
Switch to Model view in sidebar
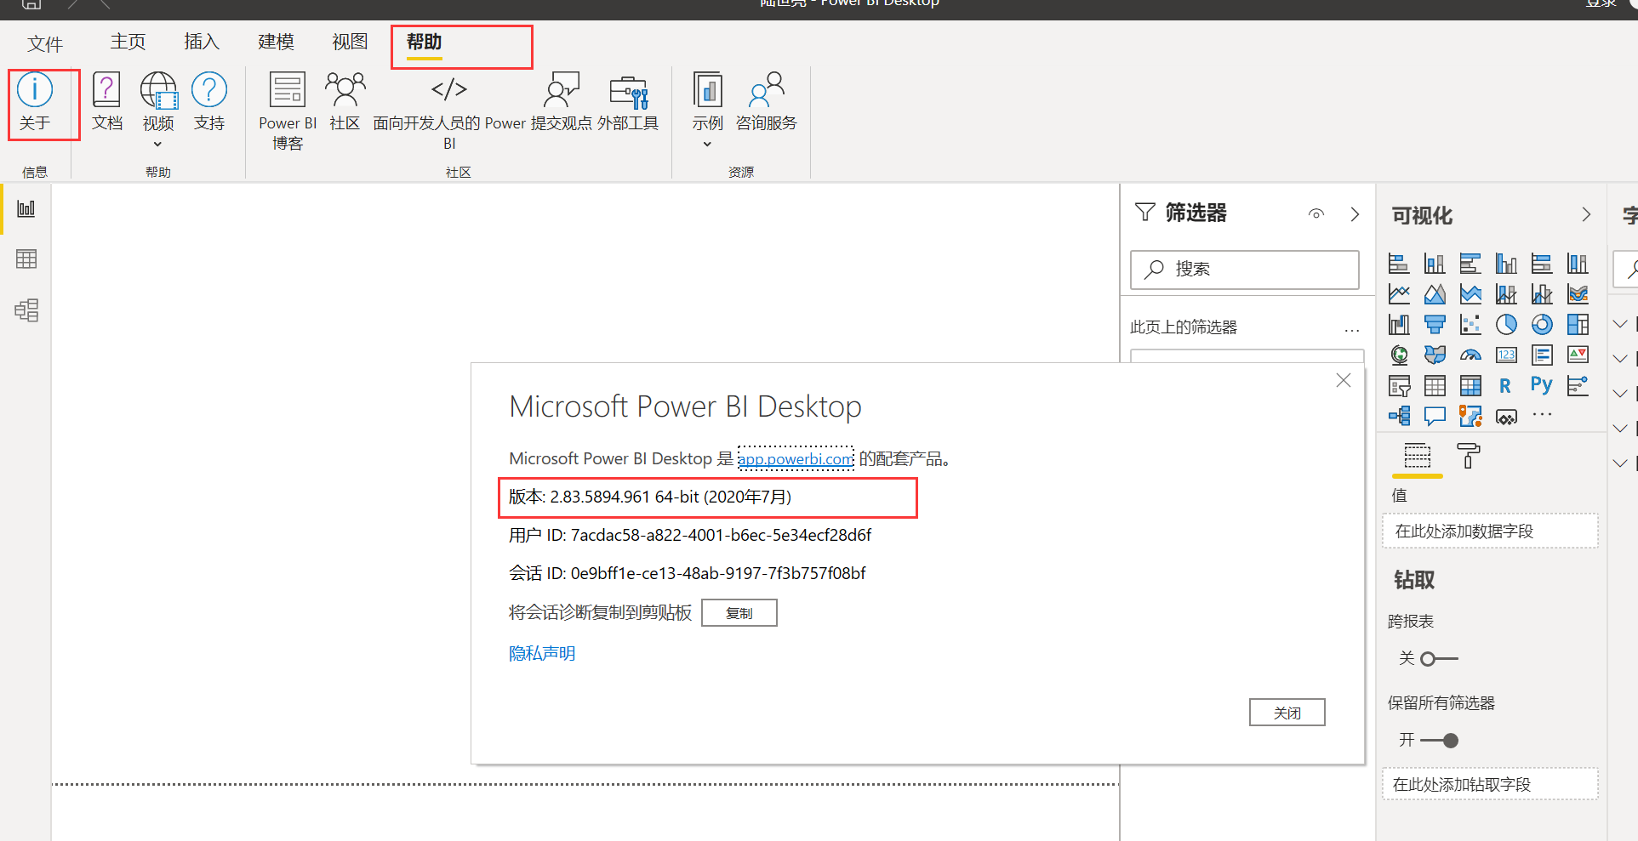(26, 310)
